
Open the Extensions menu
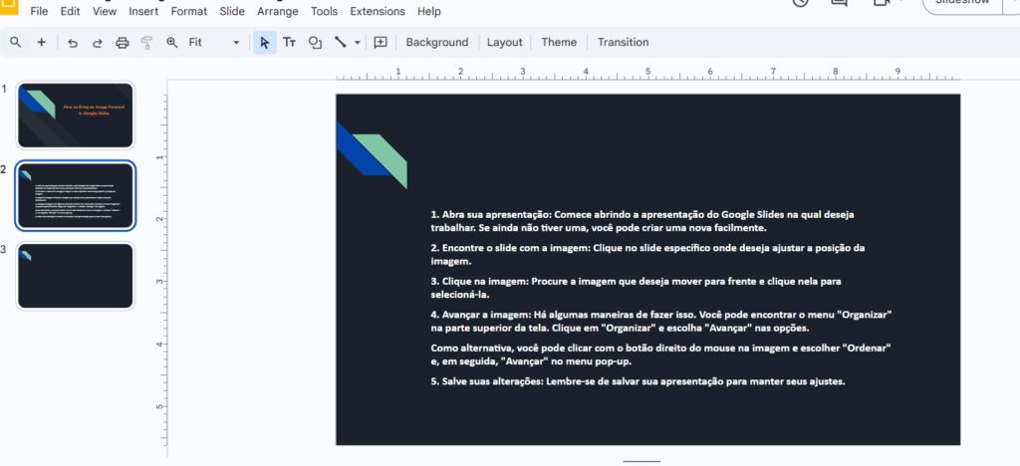coord(378,12)
